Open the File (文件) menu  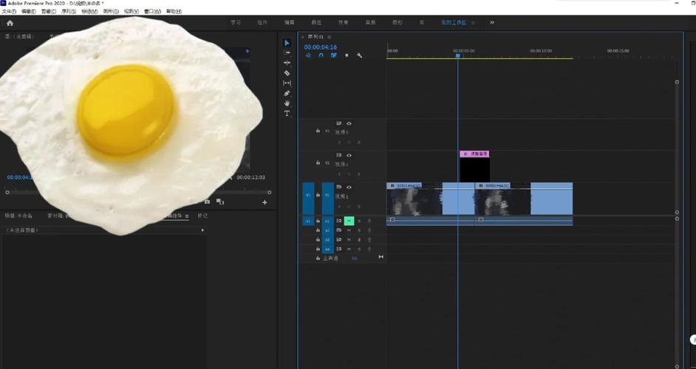coord(9,11)
